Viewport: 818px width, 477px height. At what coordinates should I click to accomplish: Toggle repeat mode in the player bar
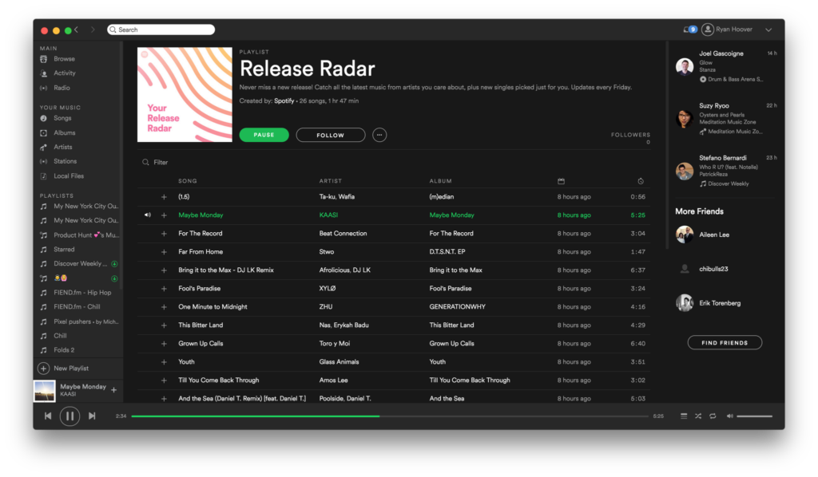click(712, 416)
